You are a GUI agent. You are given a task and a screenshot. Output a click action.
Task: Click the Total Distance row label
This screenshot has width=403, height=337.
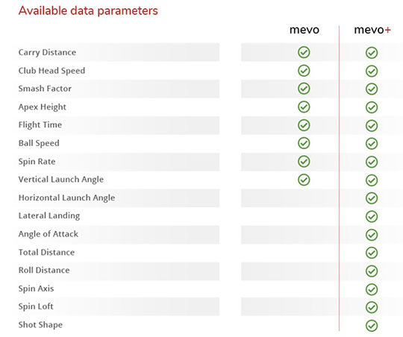coord(46,252)
